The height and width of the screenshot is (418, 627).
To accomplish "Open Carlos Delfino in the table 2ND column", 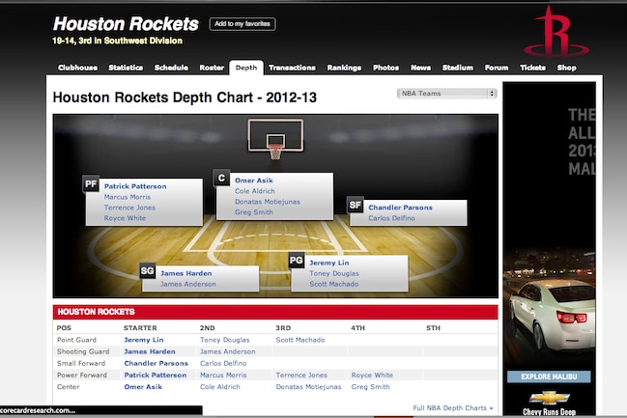I will click(x=223, y=363).
